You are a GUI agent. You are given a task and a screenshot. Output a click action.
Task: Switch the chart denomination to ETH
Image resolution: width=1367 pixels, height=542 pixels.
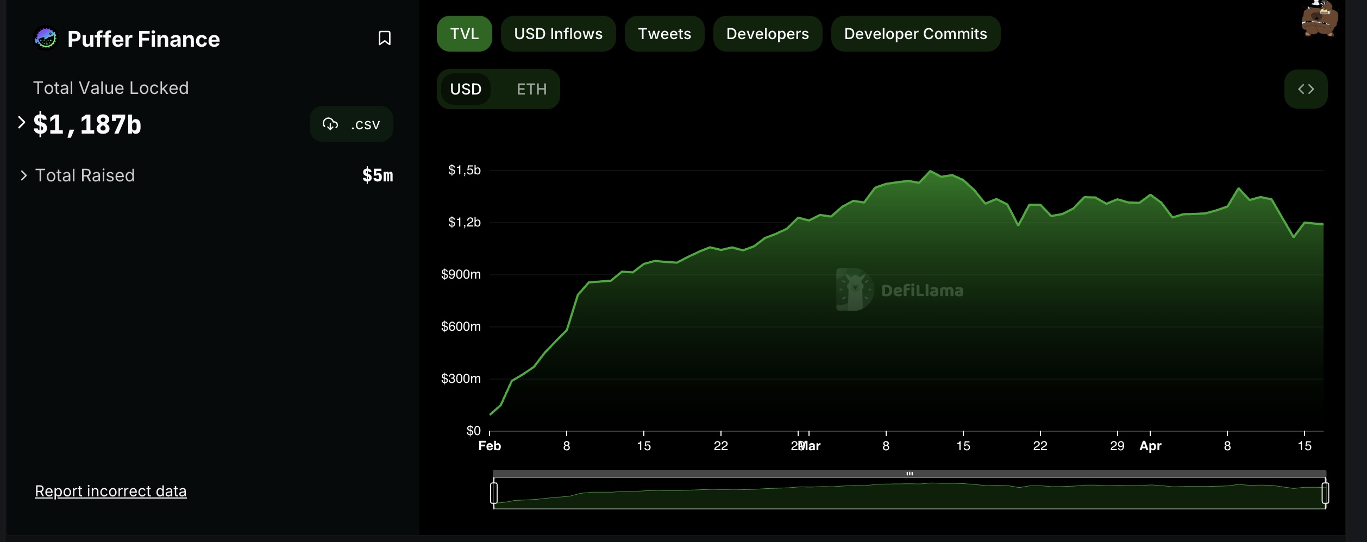pos(531,89)
